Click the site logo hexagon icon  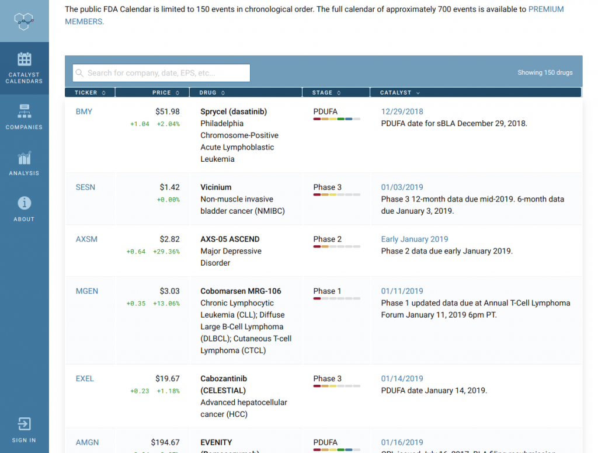(24, 21)
